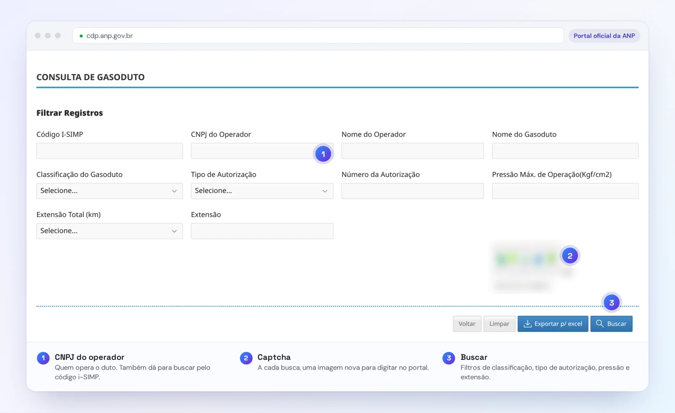The image size is (675, 413).
Task: Focus the Nome do Gasoduto field
Action: [x=565, y=151]
